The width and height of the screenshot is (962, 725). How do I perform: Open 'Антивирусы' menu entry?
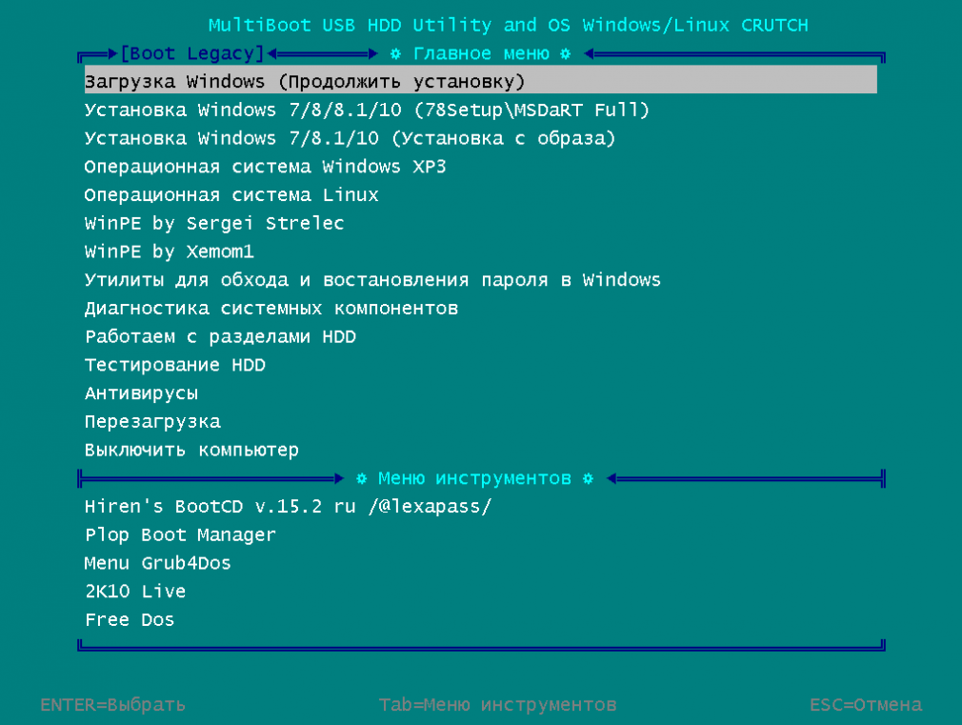pyautogui.click(x=141, y=393)
